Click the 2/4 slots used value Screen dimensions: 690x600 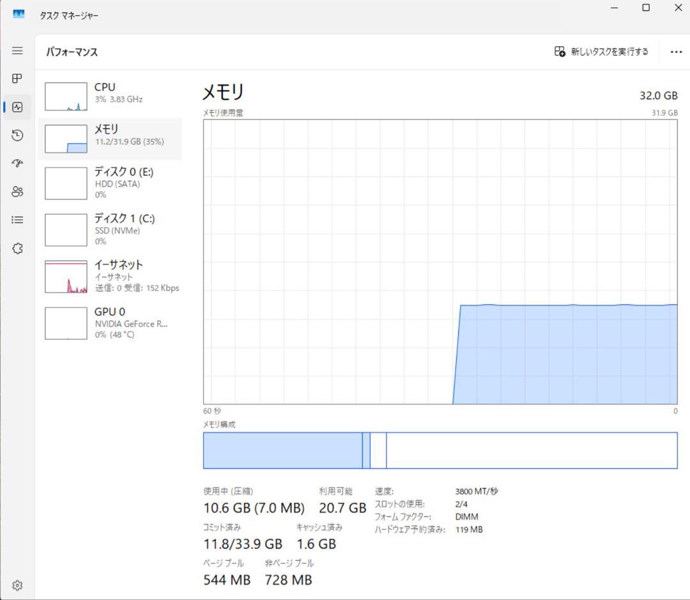461,504
